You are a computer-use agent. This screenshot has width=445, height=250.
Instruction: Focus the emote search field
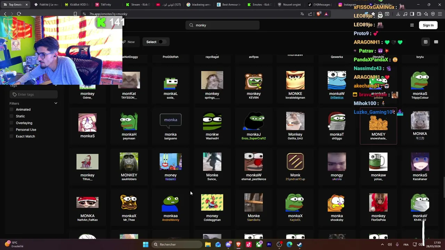(222, 25)
